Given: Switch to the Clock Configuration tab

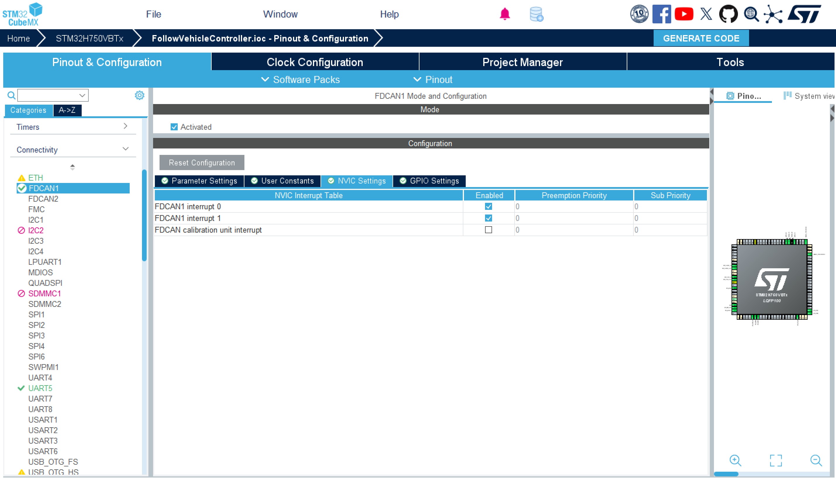Looking at the screenshot, I should [x=315, y=62].
